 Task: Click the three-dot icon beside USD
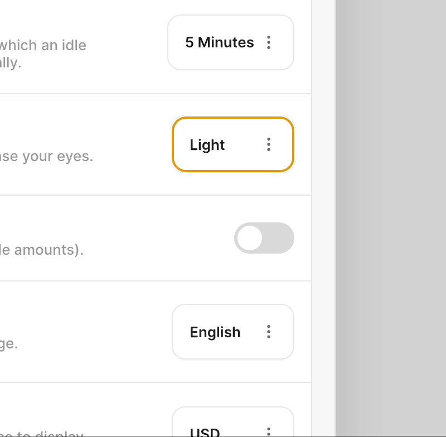[269, 431]
